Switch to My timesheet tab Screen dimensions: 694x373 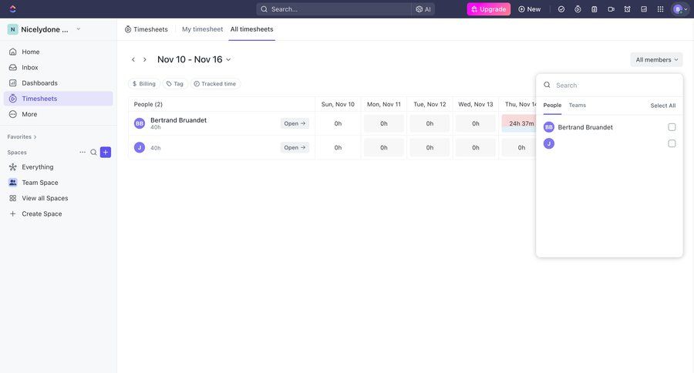(x=202, y=29)
